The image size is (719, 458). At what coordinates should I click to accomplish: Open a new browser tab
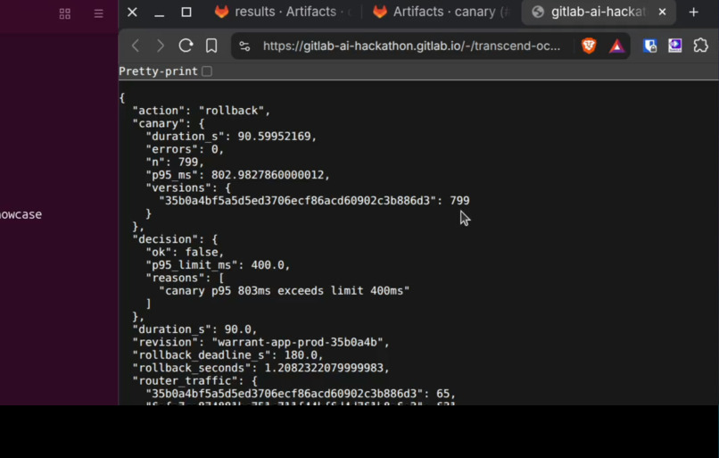click(x=693, y=12)
